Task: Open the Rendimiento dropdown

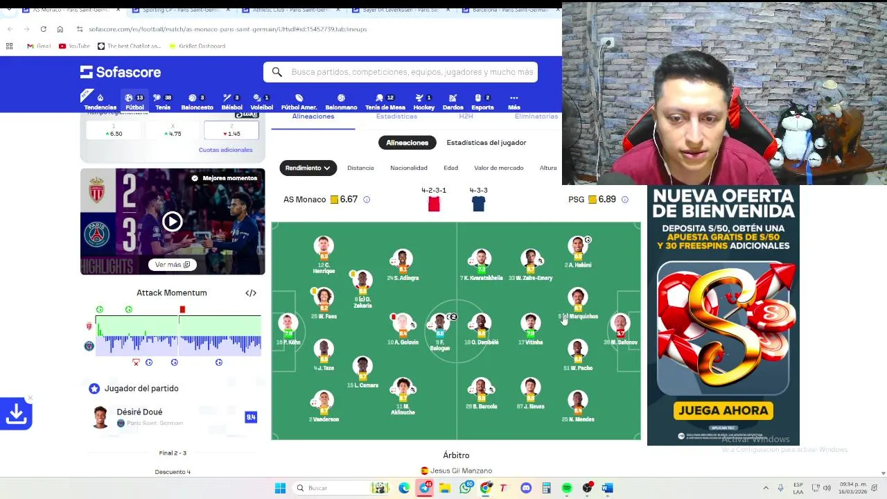Action: click(x=308, y=168)
